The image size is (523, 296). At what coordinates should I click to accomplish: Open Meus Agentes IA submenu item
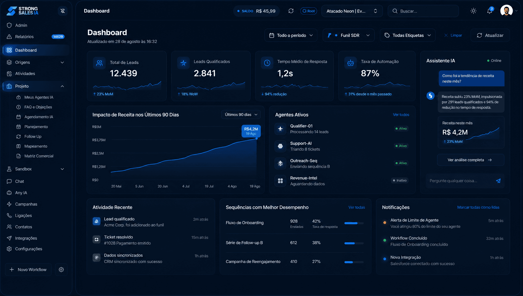(x=39, y=97)
